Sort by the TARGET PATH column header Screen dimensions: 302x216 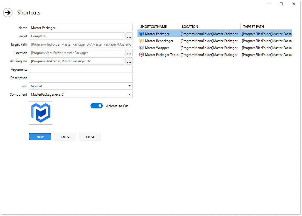click(254, 27)
